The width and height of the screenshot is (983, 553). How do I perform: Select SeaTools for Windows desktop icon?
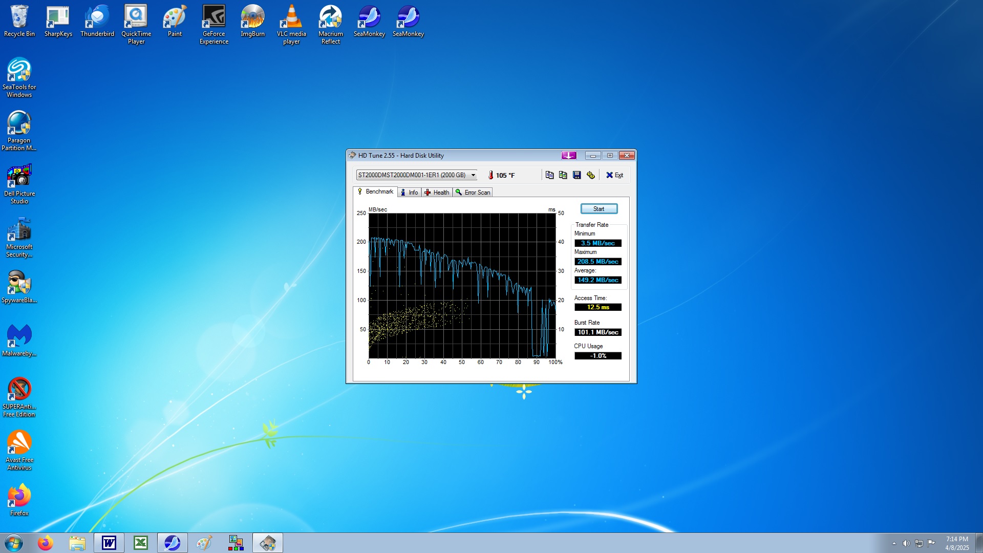pyautogui.click(x=19, y=77)
